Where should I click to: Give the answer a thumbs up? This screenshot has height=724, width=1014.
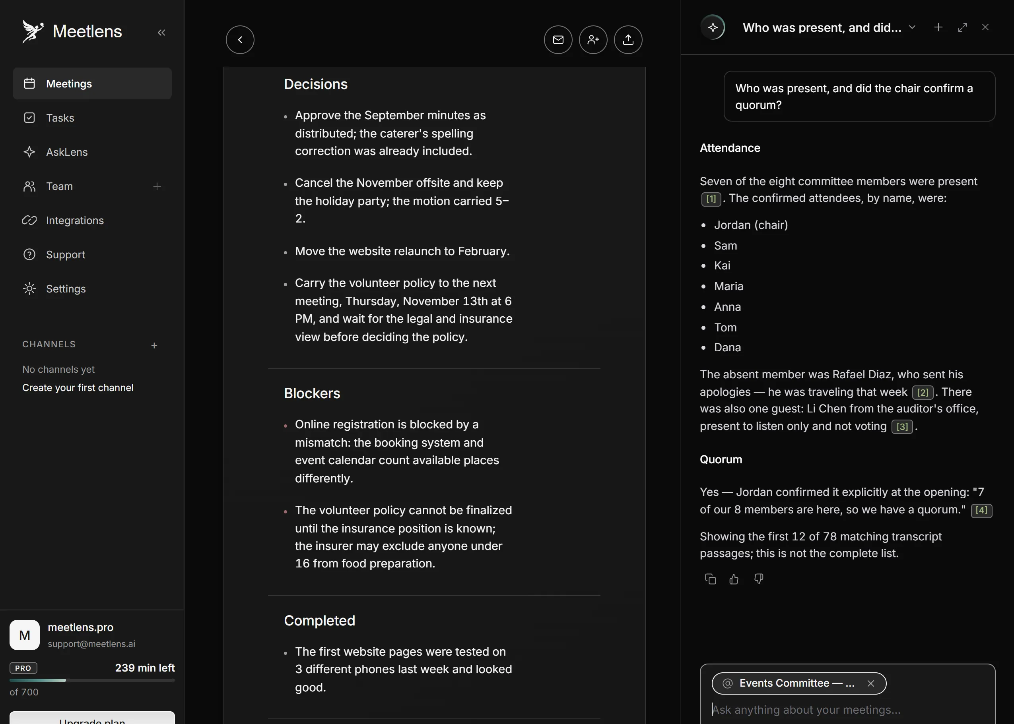734,579
